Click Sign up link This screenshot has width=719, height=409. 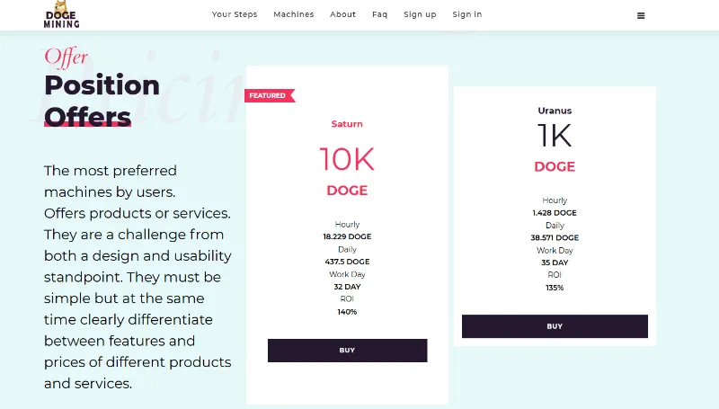point(420,14)
